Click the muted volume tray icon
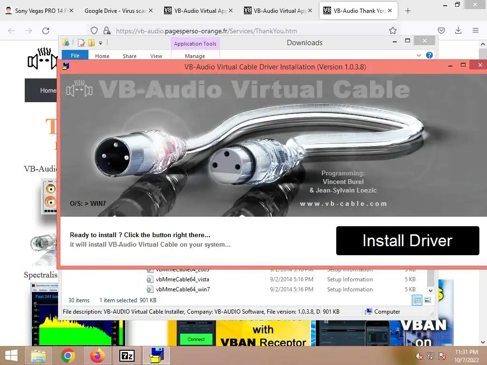 pyautogui.click(x=419, y=355)
